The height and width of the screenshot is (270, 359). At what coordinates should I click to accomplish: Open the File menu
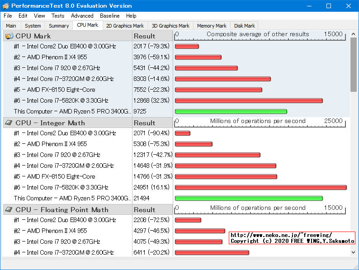(x=8, y=16)
